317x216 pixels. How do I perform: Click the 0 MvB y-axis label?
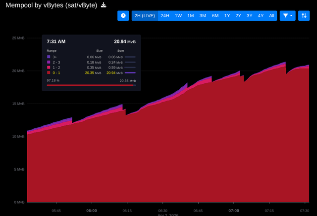click(19, 202)
